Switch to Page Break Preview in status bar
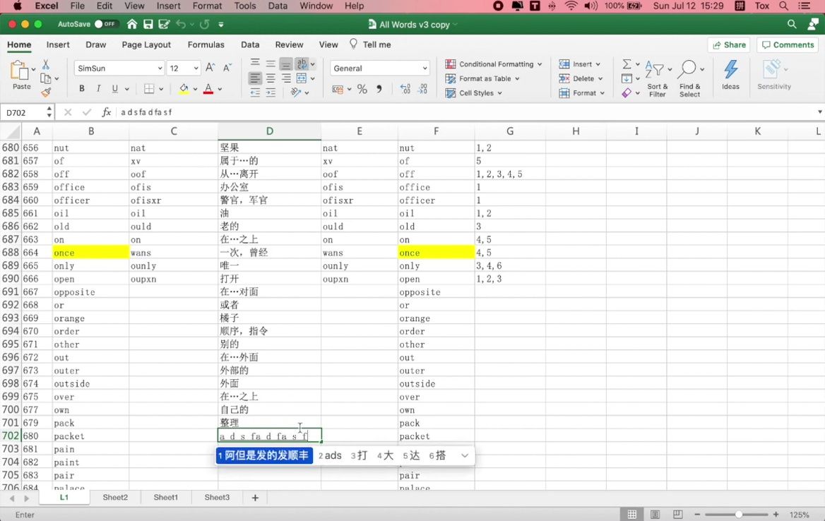This screenshot has height=521, width=825. coord(677,515)
